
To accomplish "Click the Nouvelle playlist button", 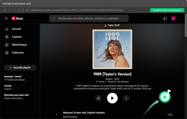I will point(20,68).
